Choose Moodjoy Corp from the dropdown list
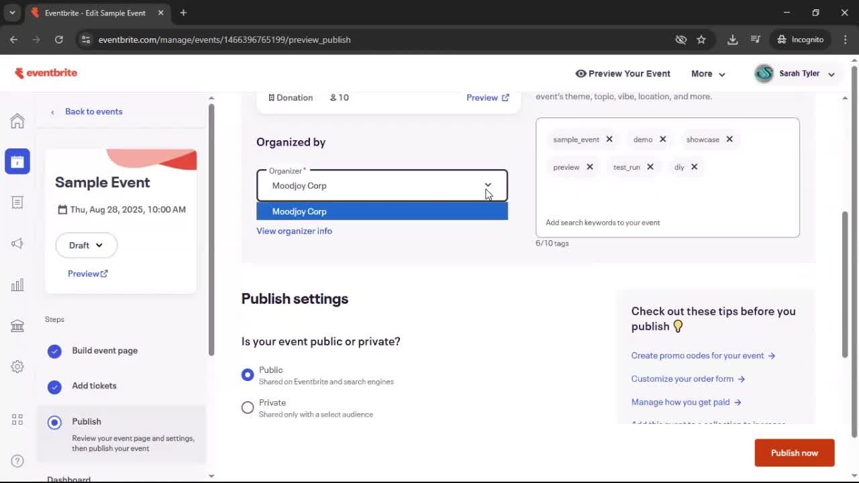 (x=382, y=211)
